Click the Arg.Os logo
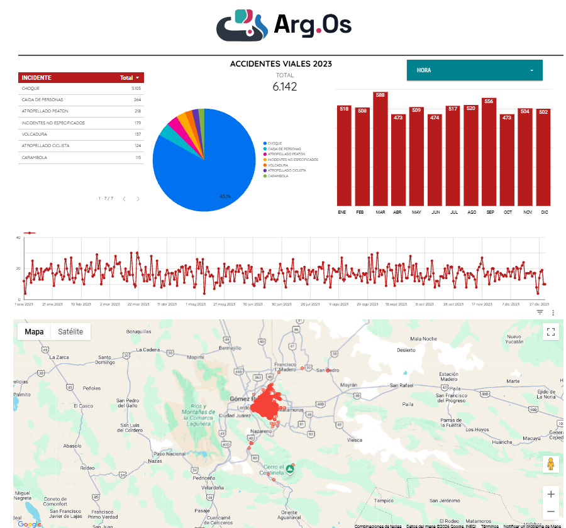The image size is (566, 528). (x=284, y=25)
